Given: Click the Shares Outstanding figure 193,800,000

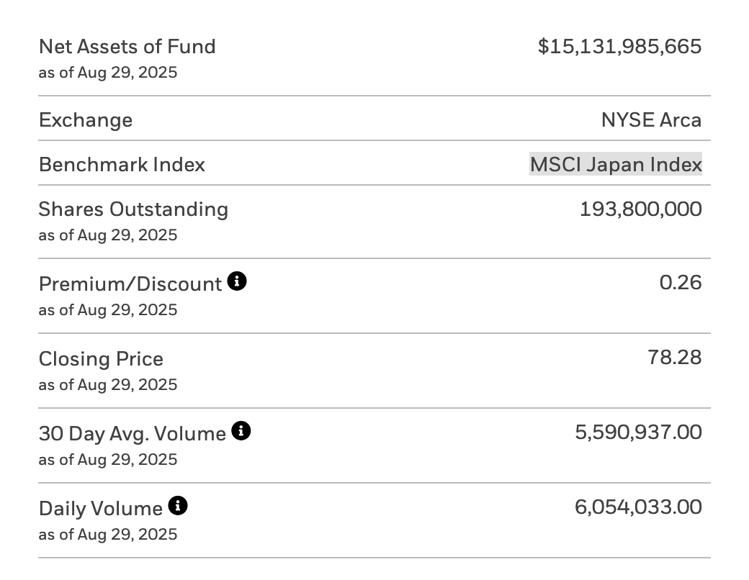Looking at the screenshot, I should coord(640,209).
